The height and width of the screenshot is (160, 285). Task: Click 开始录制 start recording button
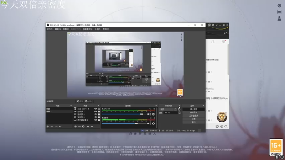coord(193,112)
